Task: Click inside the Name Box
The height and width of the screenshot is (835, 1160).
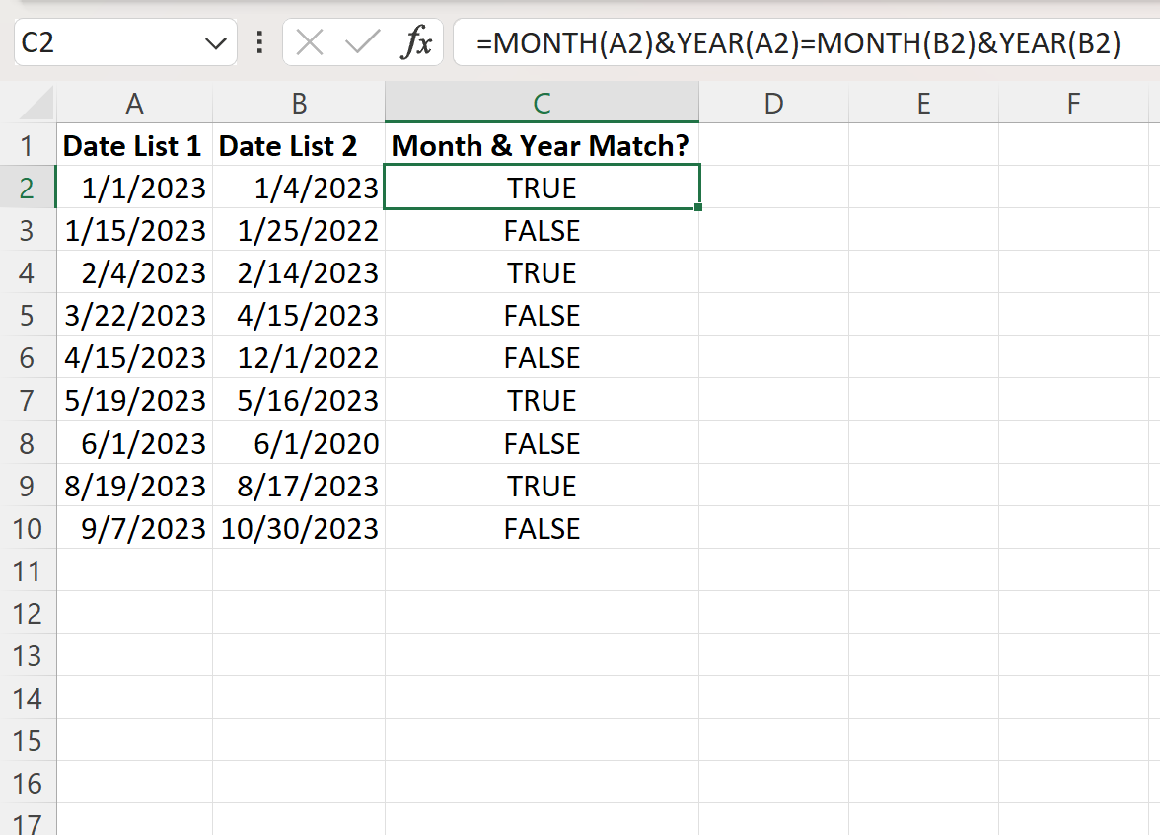Action: click(x=99, y=42)
